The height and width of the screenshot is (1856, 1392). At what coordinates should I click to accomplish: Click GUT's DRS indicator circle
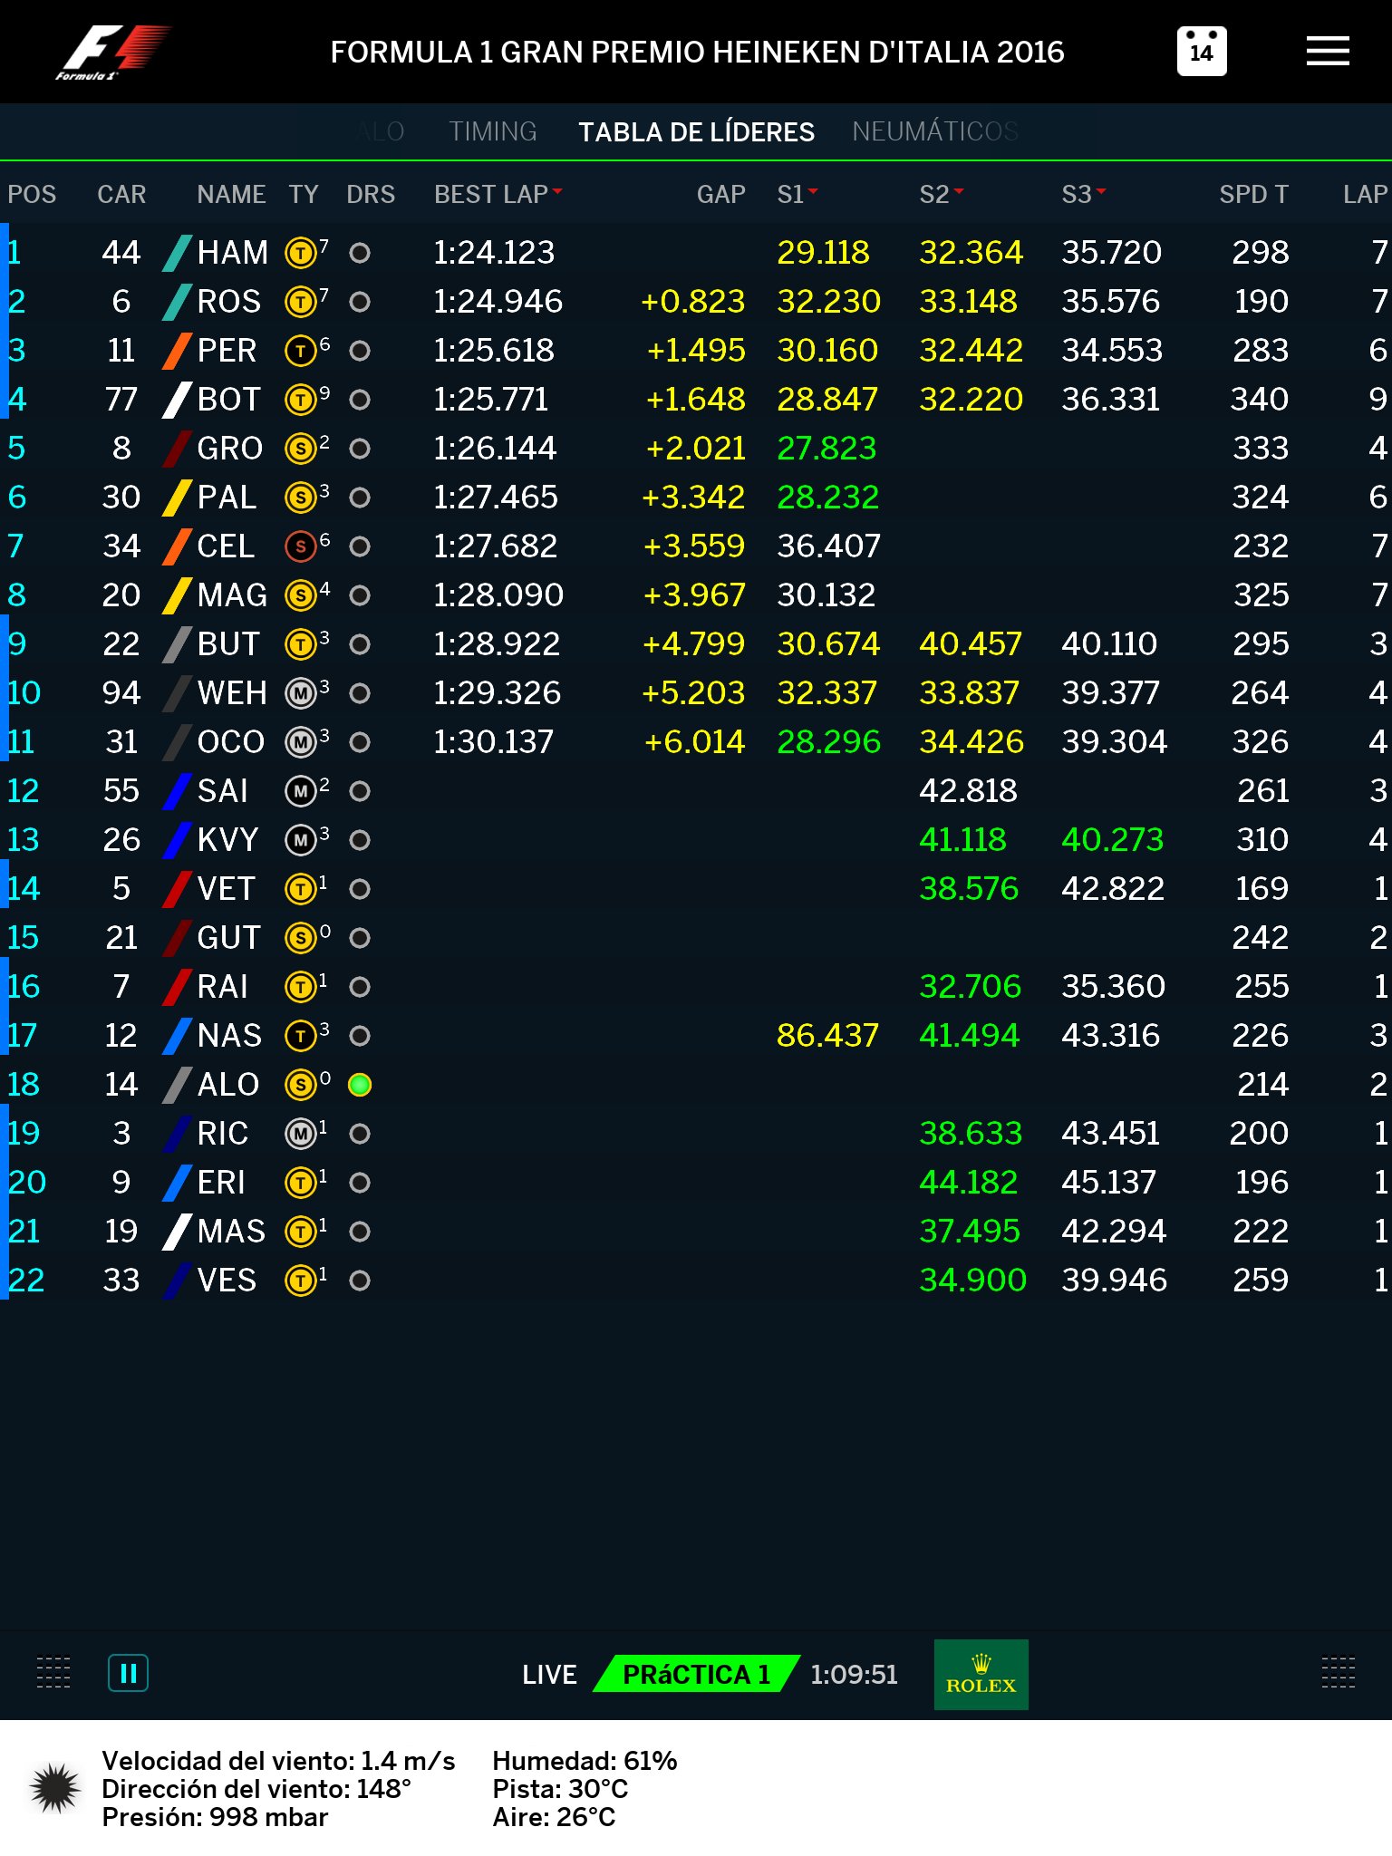pos(360,938)
